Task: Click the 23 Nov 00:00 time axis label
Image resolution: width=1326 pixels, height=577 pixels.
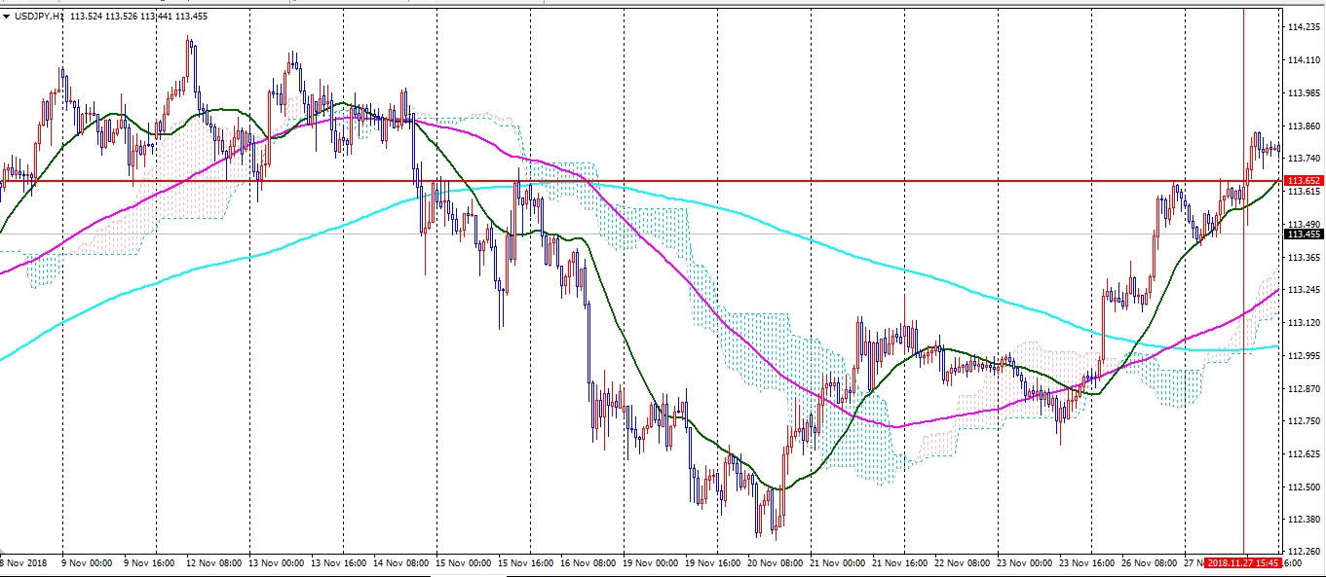Action: click(x=1026, y=563)
